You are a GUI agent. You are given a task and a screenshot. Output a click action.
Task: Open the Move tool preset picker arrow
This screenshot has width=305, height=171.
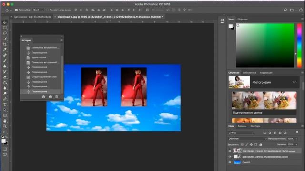click(11, 10)
